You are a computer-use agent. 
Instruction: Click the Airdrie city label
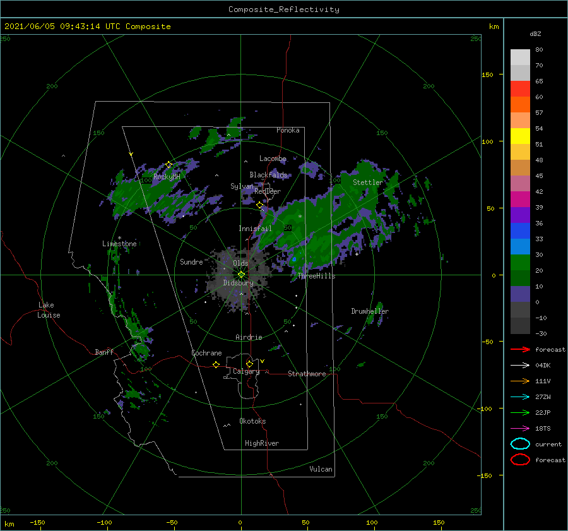click(x=249, y=337)
